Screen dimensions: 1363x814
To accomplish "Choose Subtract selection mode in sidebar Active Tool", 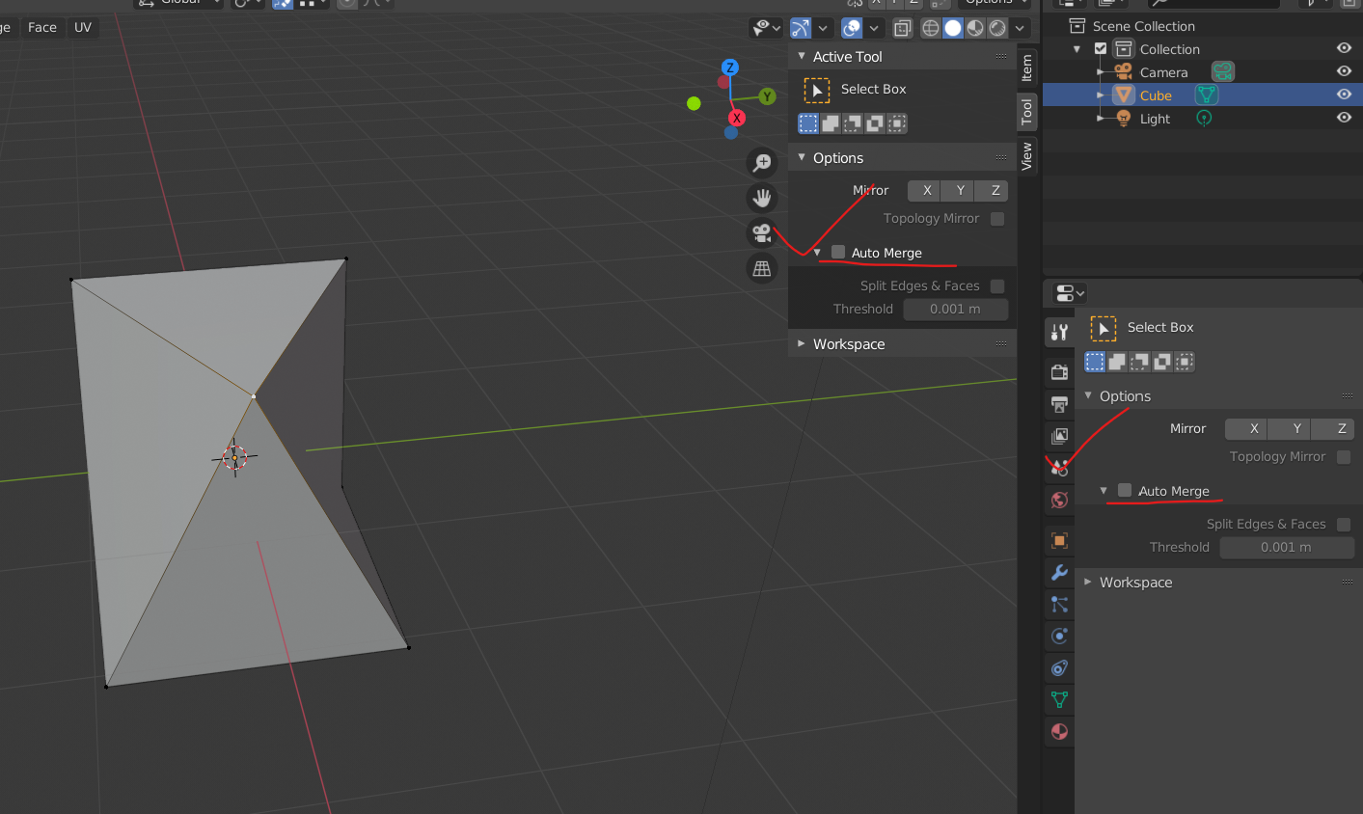I will [853, 123].
